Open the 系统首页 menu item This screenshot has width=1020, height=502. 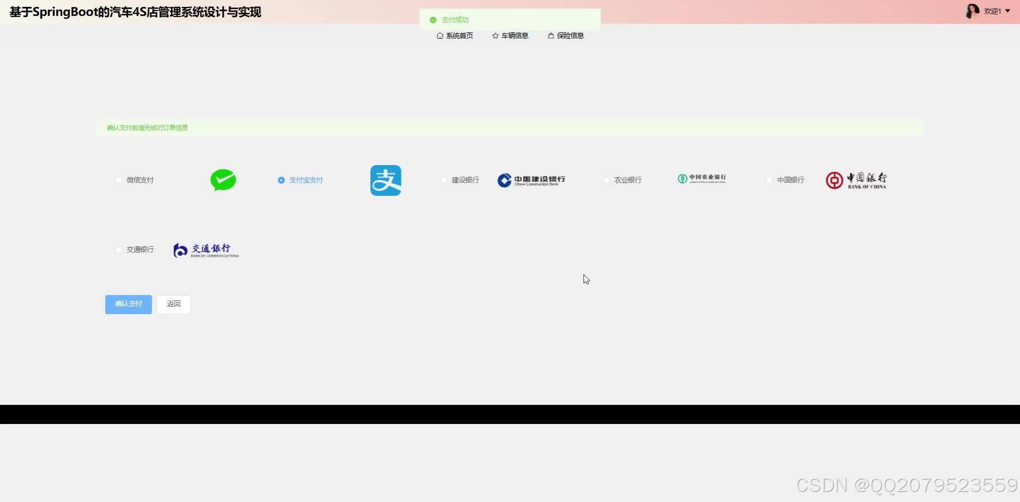point(455,36)
